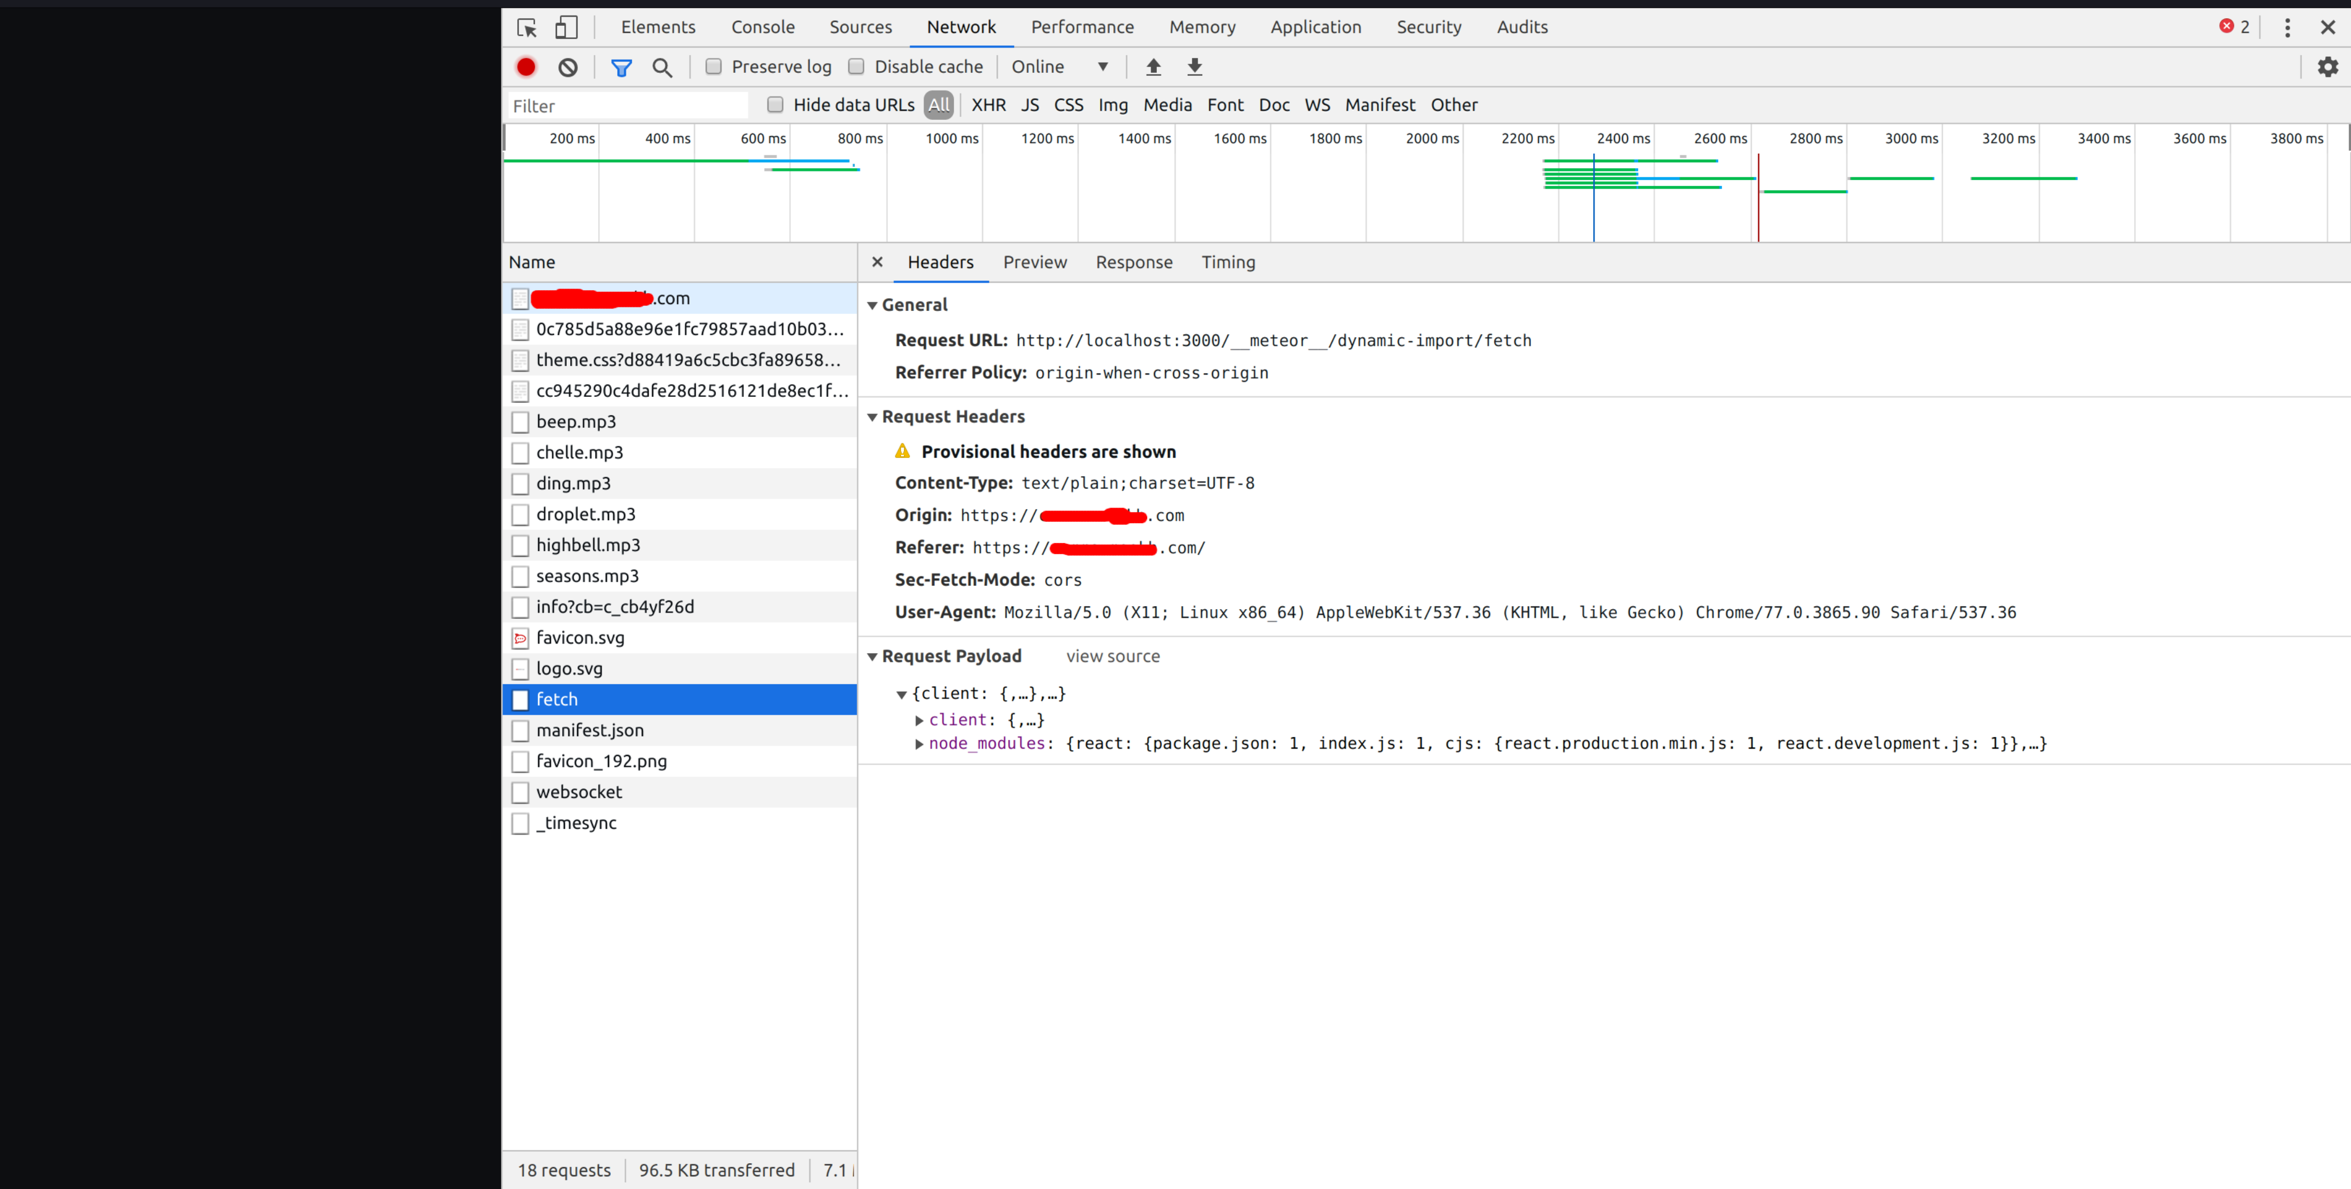Click the view source link
This screenshot has width=2351, height=1189.
click(1113, 657)
